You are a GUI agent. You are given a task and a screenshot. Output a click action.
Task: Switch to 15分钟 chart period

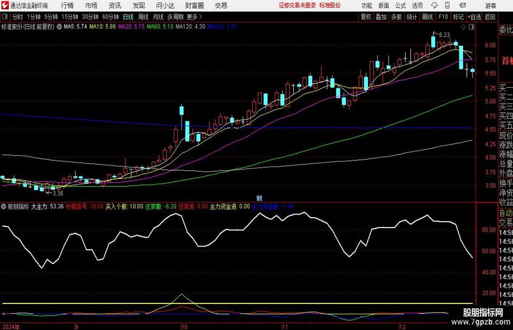69,17
